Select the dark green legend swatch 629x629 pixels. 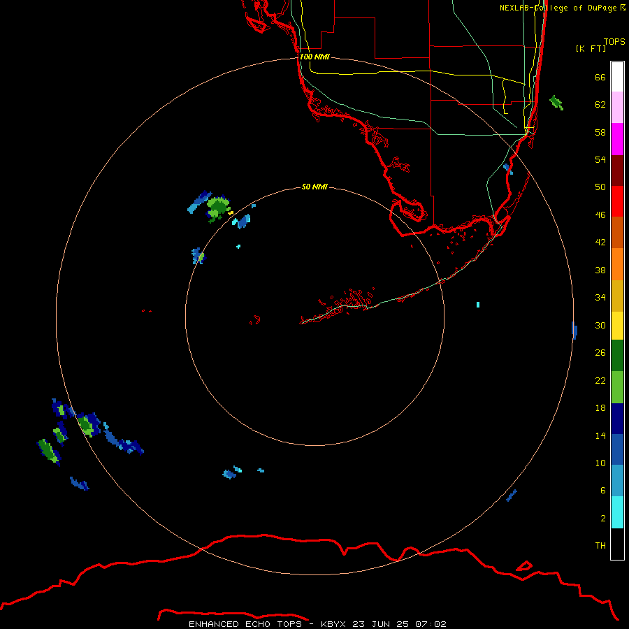(617, 356)
